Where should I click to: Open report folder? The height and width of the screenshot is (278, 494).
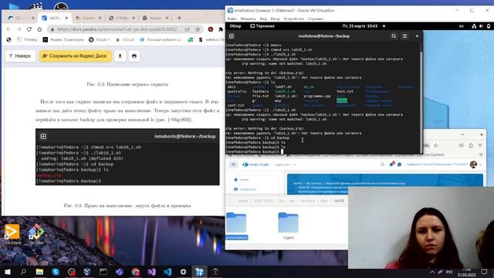(x=288, y=226)
